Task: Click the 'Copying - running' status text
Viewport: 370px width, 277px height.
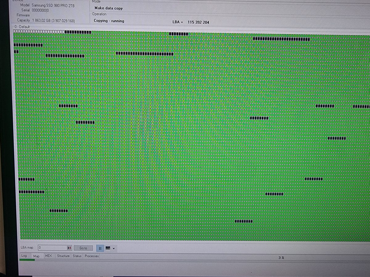Action: [109, 21]
